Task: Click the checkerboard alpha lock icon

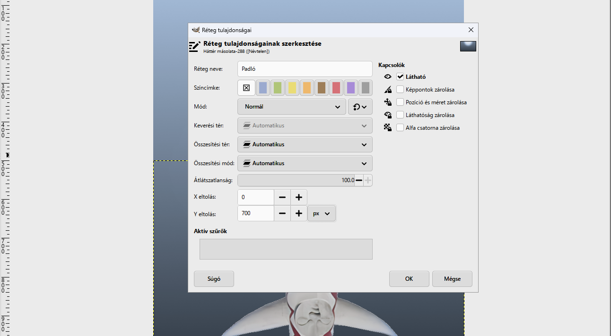Action: coord(388,127)
